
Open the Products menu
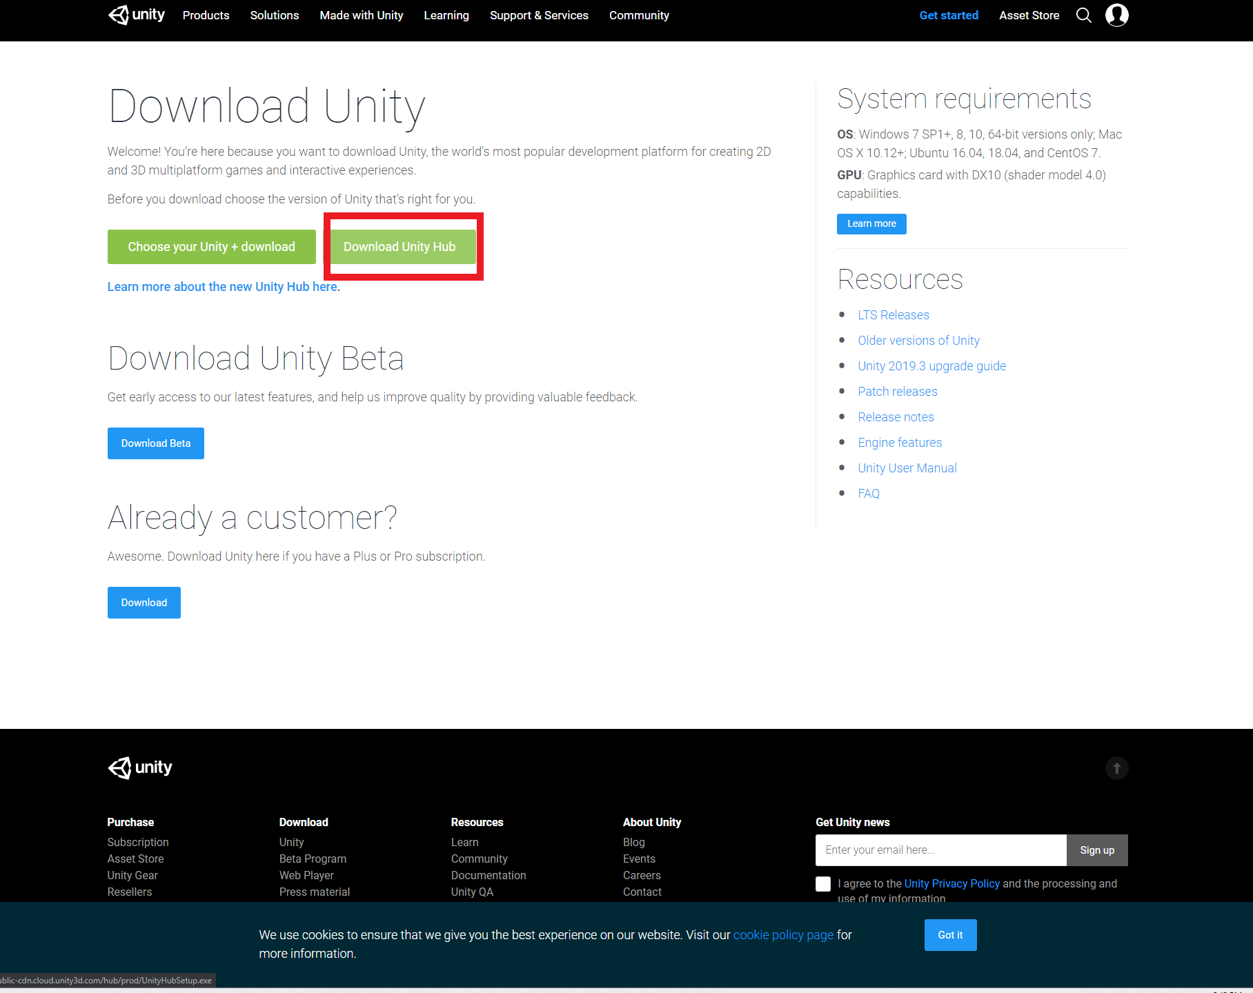coord(206,15)
